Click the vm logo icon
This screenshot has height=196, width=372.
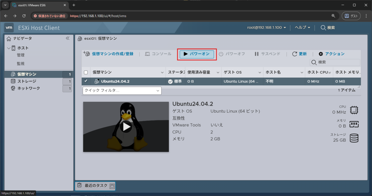9,28
